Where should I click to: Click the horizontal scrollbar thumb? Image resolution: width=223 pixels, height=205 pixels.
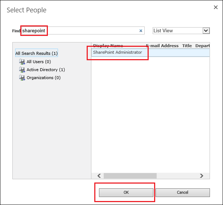(130, 176)
